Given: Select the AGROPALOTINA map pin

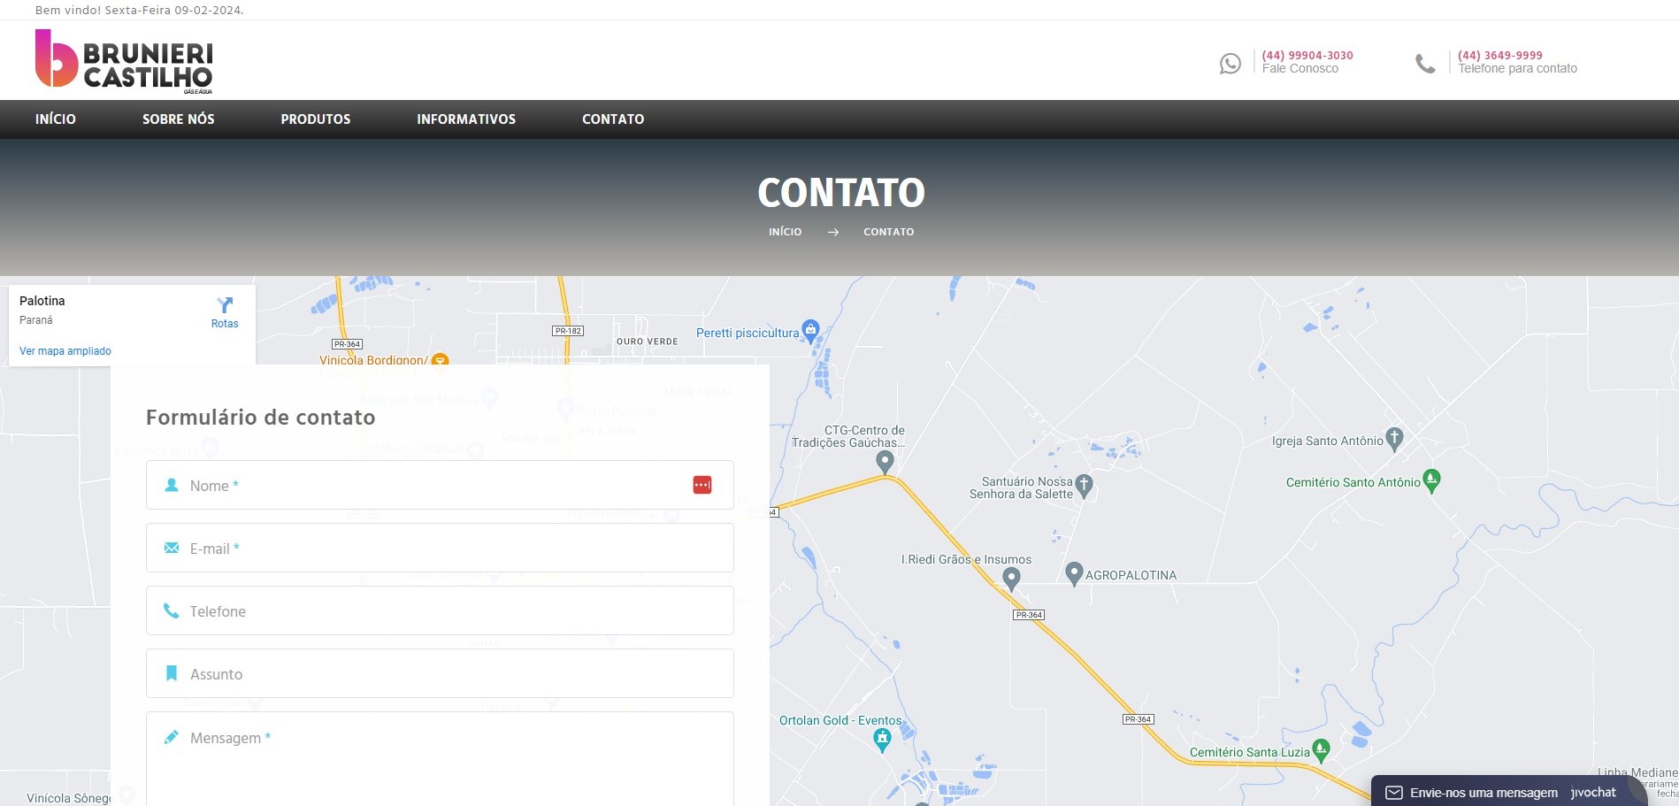Looking at the screenshot, I should (x=1075, y=573).
